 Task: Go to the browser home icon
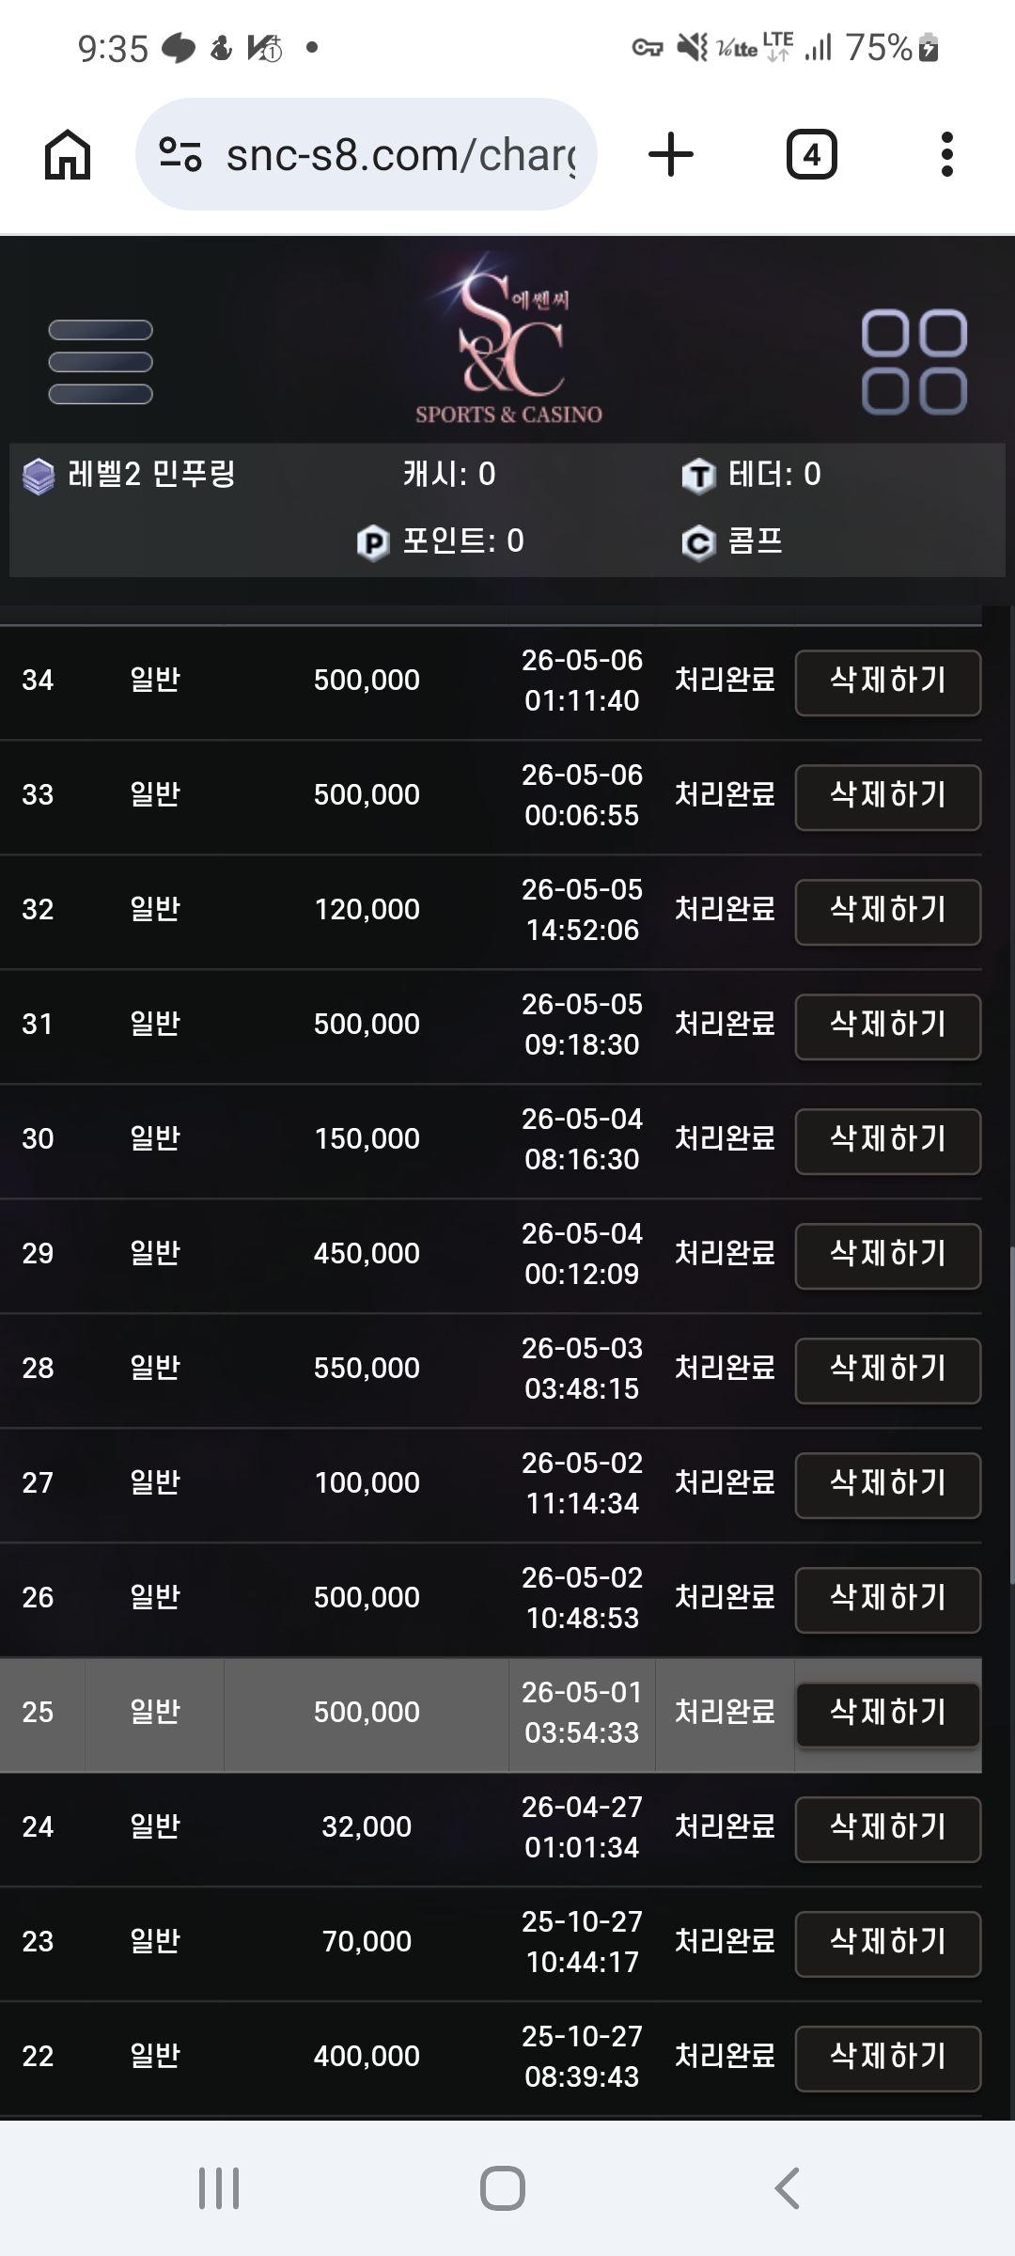[68, 154]
